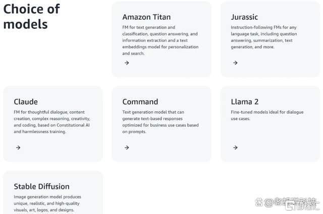The image size is (323, 214).
Task: Click the Choice of models heading
Action: (x=31, y=17)
